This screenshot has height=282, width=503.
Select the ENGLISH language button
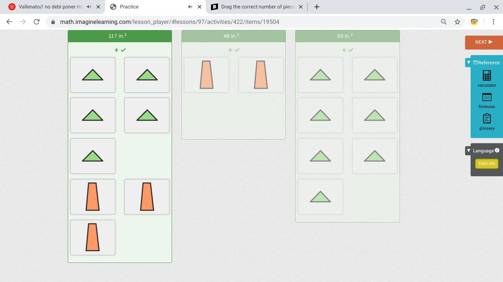[486, 163]
